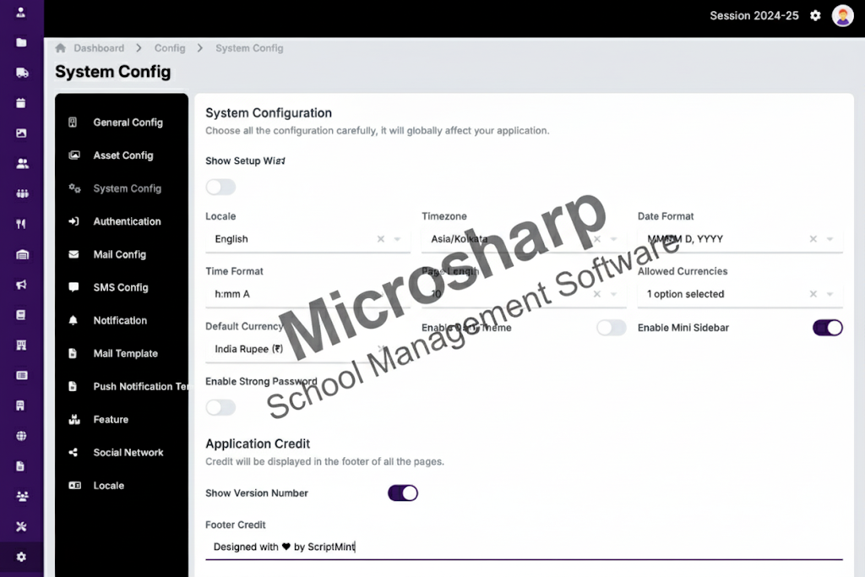Image resolution: width=865 pixels, height=577 pixels.
Task: Click the truck icon in mini sidebar
Action: click(21, 73)
